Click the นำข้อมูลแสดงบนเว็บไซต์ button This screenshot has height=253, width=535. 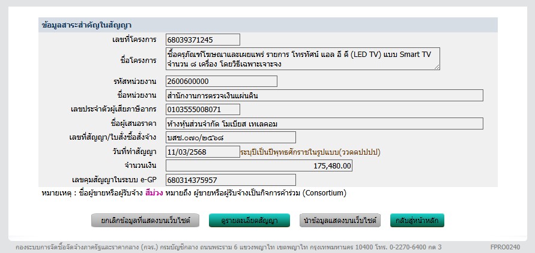pos(340,221)
